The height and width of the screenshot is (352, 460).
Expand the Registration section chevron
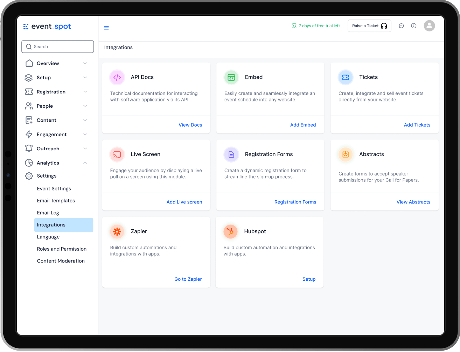coord(85,92)
